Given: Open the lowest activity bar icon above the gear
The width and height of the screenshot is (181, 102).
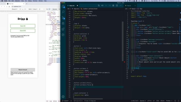Looking at the screenshot, I should [63, 35].
